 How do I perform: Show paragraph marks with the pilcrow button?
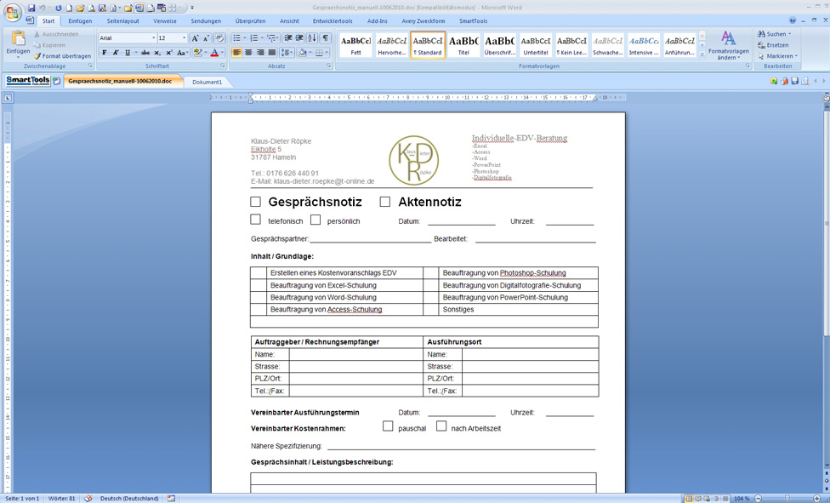pyautogui.click(x=326, y=38)
